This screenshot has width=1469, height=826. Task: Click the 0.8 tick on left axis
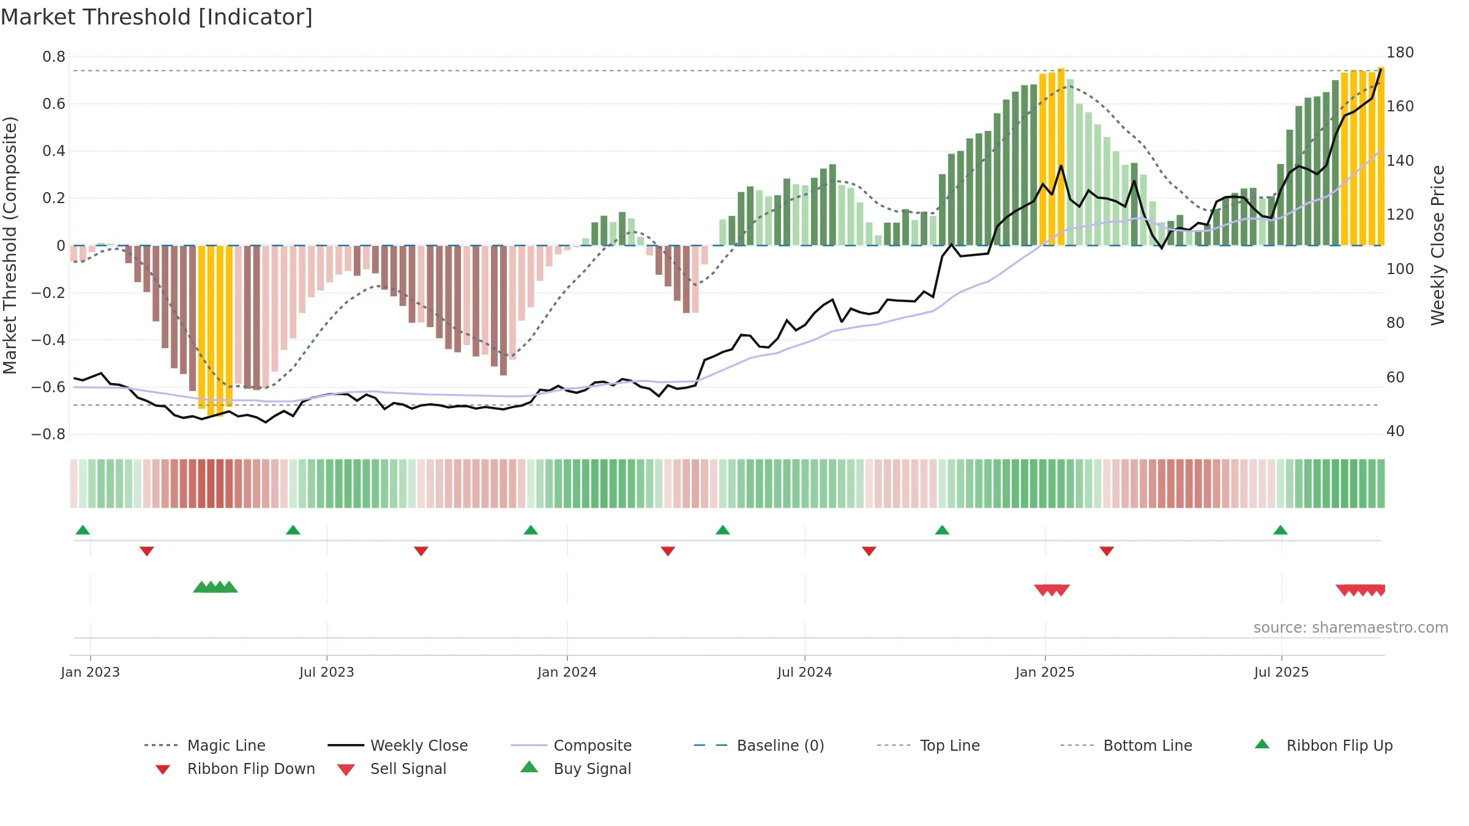tap(54, 57)
